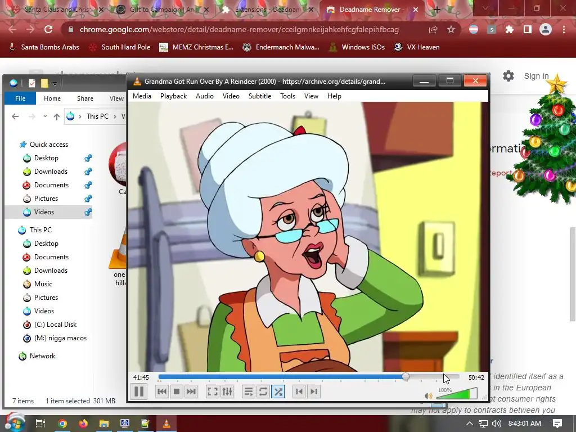The height and width of the screenshot is (432, 576).
Task: Open Videos folder under This PC
Action: (x=44, y=311)
